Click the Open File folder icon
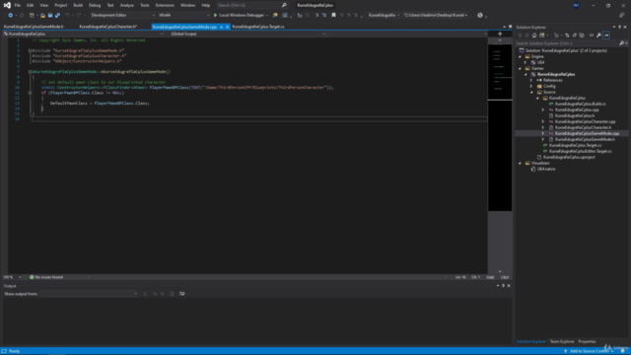This screenshot has height=355, width=631. (x=42, y=16)
